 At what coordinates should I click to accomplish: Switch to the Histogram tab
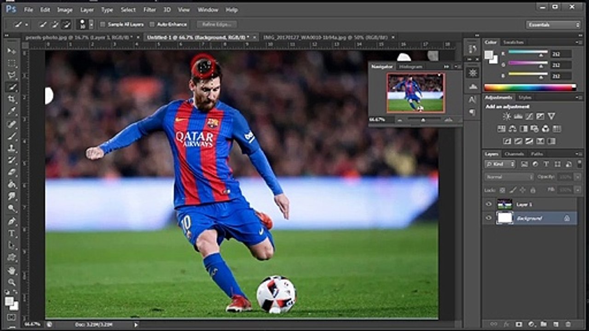(410, 67)
